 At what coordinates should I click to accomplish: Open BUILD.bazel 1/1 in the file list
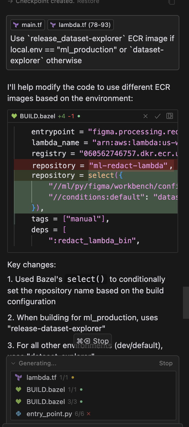tap(46, 390)
